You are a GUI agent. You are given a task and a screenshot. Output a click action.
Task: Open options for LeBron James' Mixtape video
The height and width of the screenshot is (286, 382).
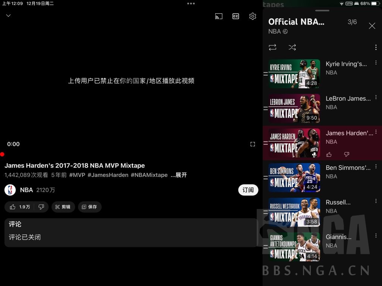376,97
